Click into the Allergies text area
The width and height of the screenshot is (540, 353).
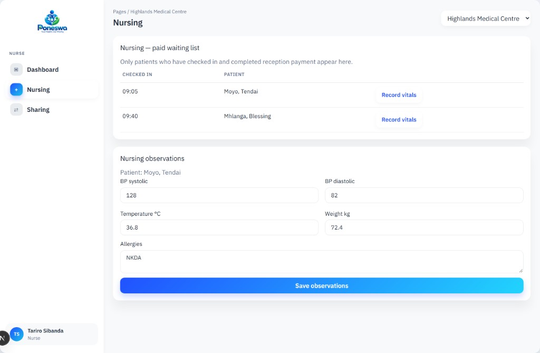(x=322, y=262)
